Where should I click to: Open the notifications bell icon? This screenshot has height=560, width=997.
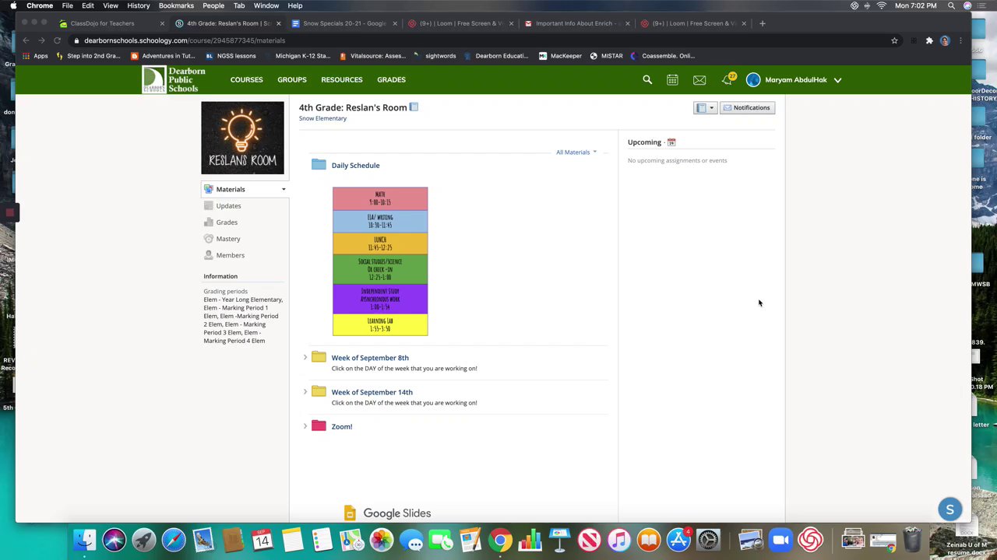(727, 79)
